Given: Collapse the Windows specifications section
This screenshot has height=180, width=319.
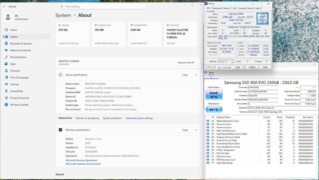Looking at the screenshot, I should tap(196, 130).
